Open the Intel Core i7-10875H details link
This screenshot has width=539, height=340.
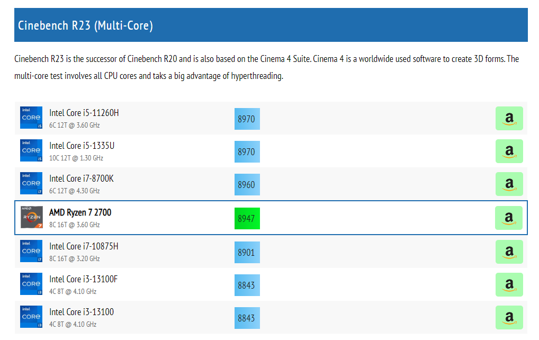point(84,246)
